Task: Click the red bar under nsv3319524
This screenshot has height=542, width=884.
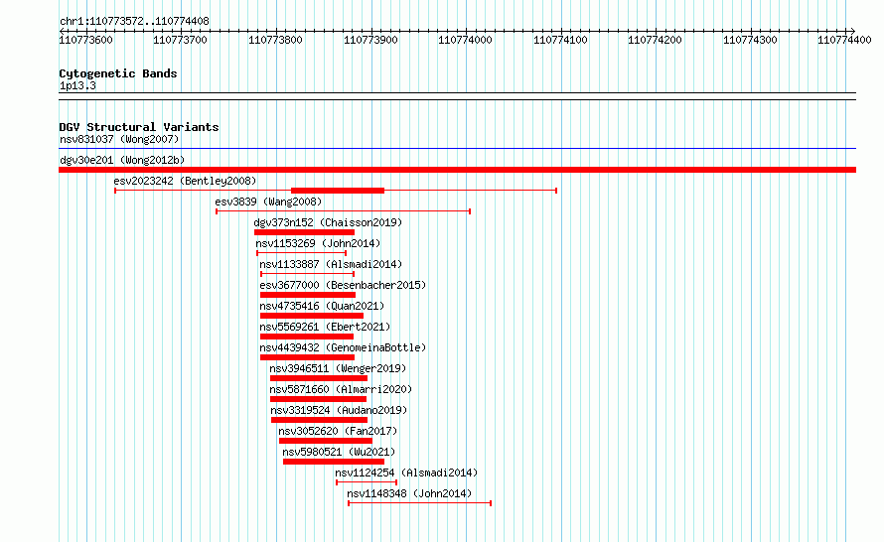Action: coord(319,420)
